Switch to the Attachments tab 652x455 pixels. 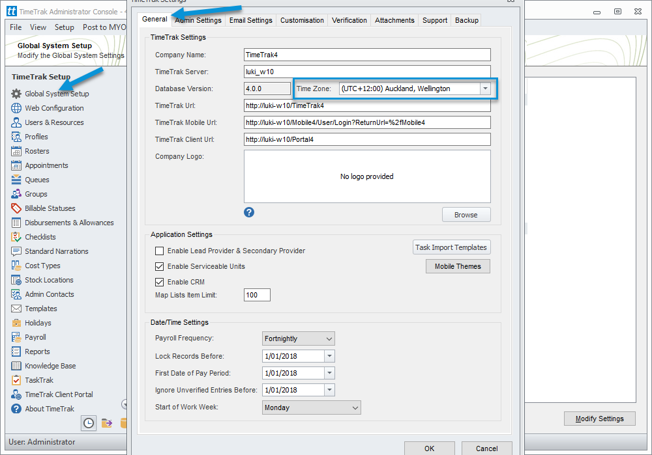click(394, 20)
